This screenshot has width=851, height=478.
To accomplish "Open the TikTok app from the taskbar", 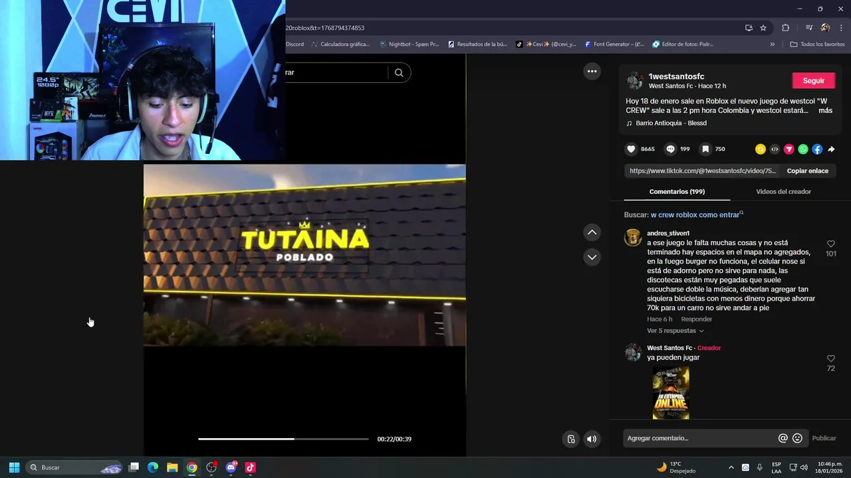I will click(x=250, y=467).
